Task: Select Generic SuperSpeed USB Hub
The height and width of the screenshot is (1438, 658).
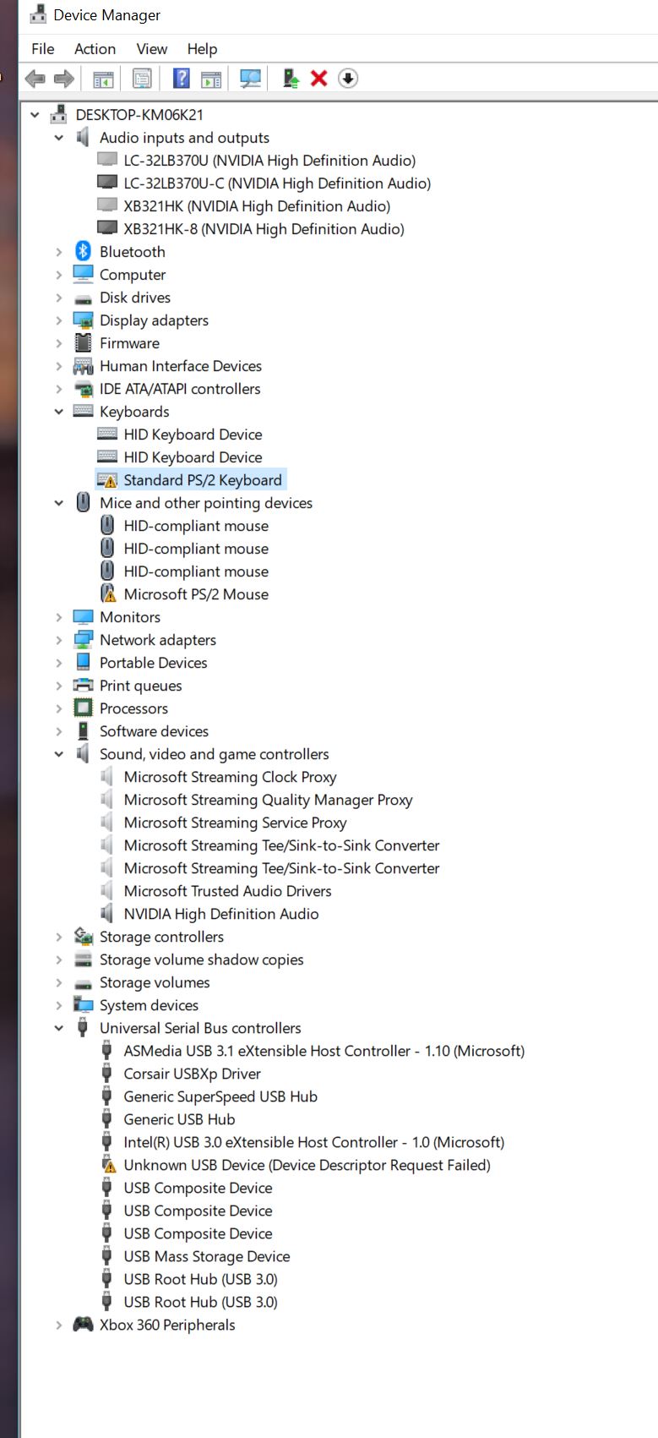Action: click(220, 1096)
